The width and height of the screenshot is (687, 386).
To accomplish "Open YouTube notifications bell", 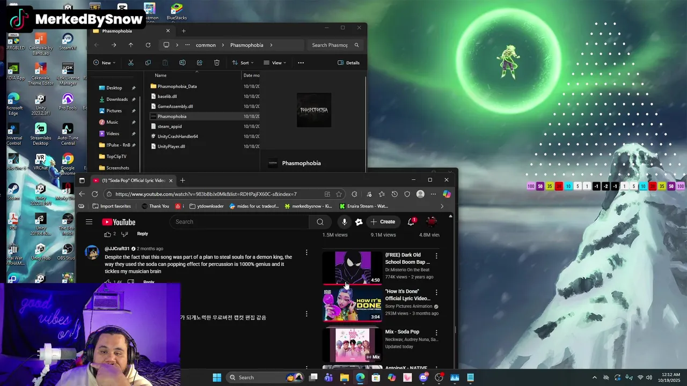I will tap(411, 221).
